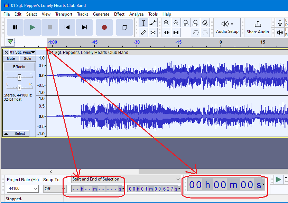The image size is (288, 203).
Task: Click the Stop button
Action: (x=50, y=27)
